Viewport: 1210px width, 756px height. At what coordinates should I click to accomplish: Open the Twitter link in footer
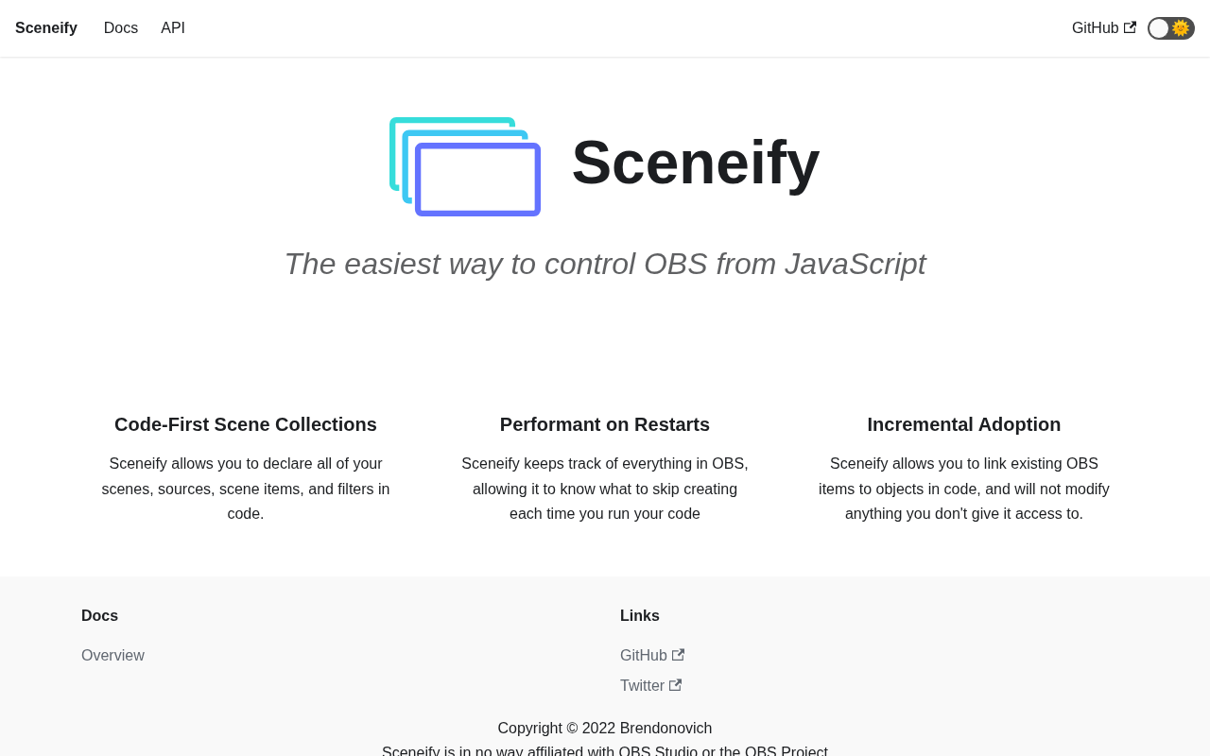point(642,686)
